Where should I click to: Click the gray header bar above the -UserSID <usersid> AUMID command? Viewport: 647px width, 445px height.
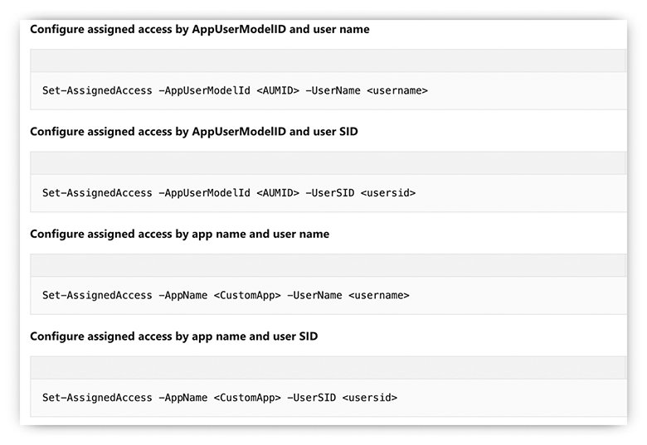click(328, 163)
